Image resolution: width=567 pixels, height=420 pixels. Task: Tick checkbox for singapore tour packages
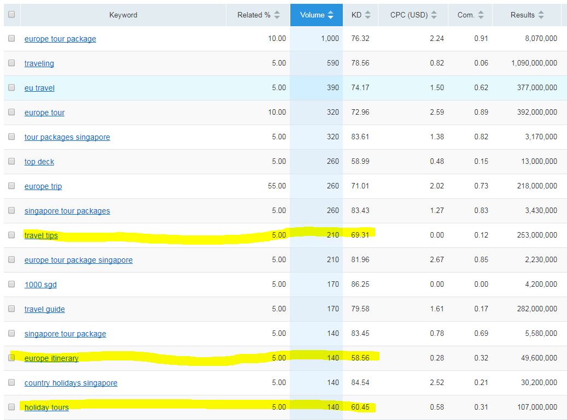pyautogui.click(x=11, y=210)
